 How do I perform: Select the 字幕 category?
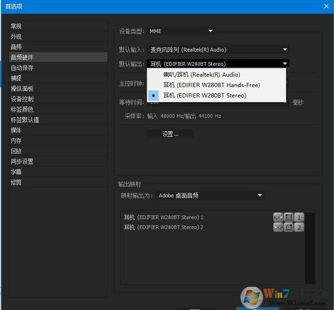pyautogui.click(x=58, y=172)
